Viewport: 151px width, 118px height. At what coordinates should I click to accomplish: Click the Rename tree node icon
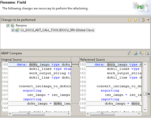(12, 25)
